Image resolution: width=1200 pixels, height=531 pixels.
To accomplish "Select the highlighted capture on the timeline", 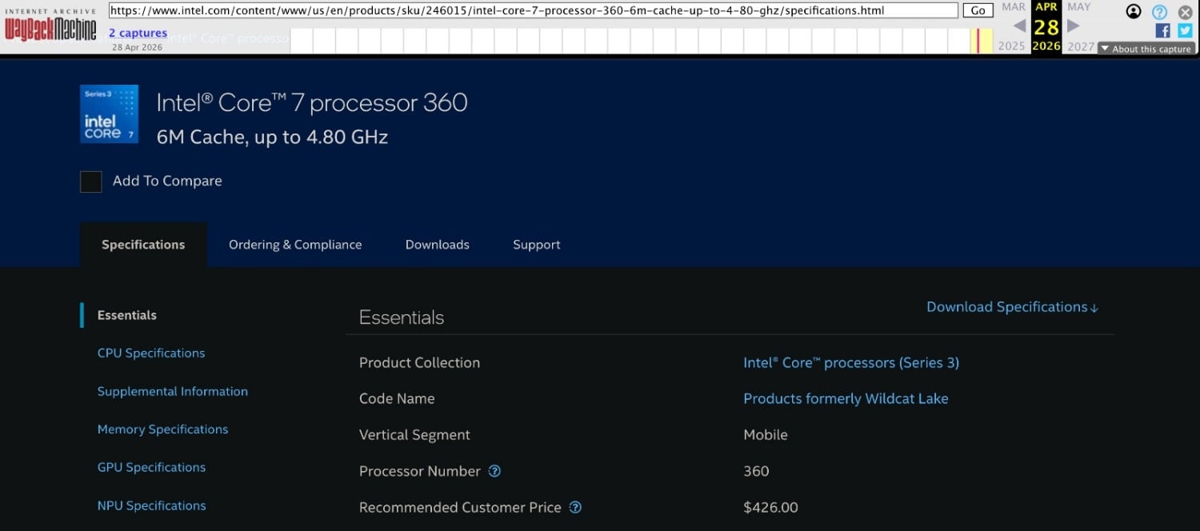I will coord(978,41).
